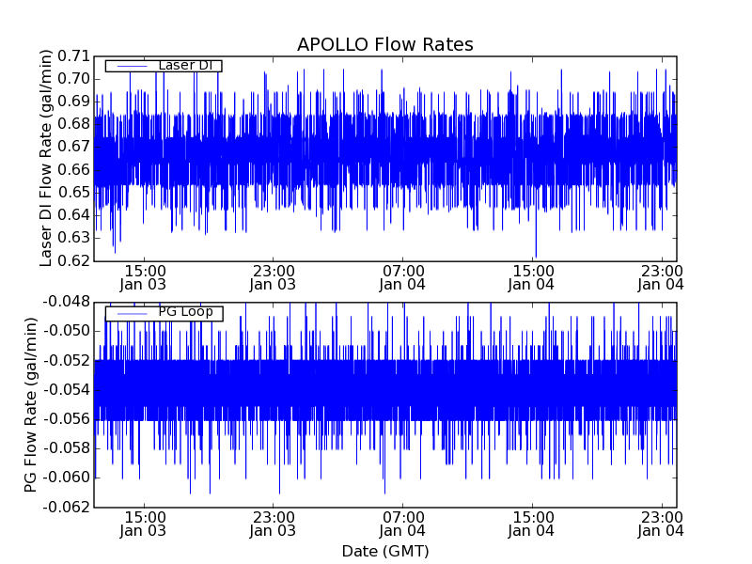752x564 pixels.
Task: Click the -0.050 y-axis tick label
Action: 66,332
